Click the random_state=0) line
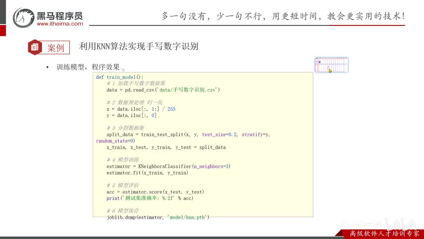424x239 pixels. pyautogui.click(x=116, y=141)
